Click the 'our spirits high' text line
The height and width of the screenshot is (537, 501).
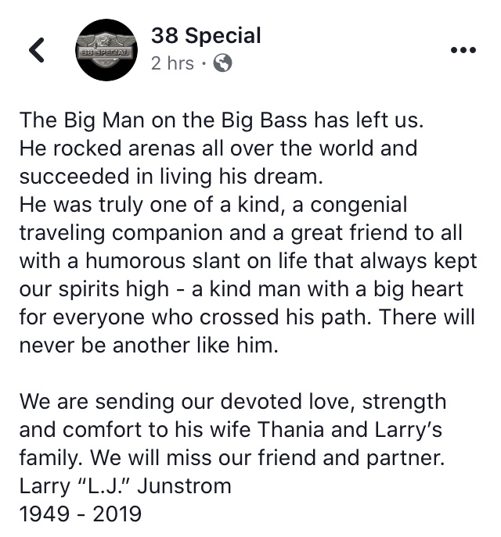point(241,289)
